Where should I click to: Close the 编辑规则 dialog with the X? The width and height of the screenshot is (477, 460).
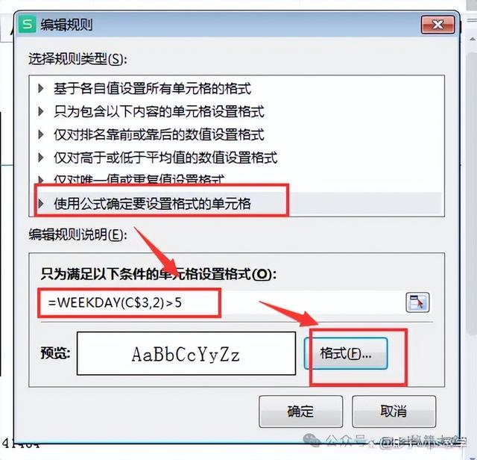(437, 25)
